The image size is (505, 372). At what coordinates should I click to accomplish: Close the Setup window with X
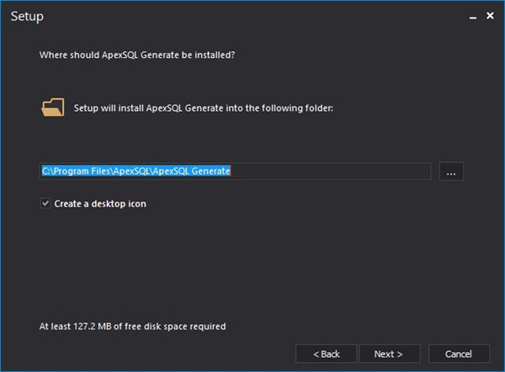[489, 16]
